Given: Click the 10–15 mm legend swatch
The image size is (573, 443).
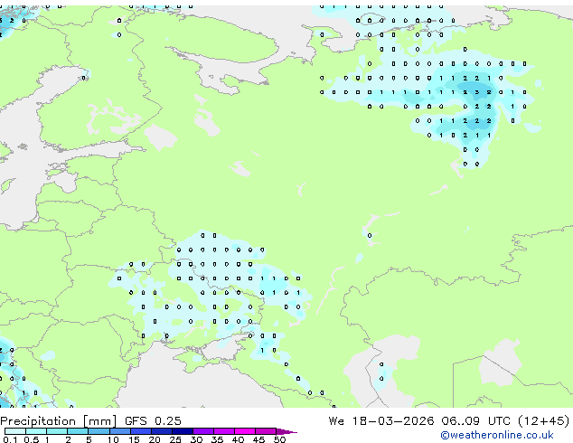Looking at the screenshot, I should pyautogui.click(x=119, y=431).
